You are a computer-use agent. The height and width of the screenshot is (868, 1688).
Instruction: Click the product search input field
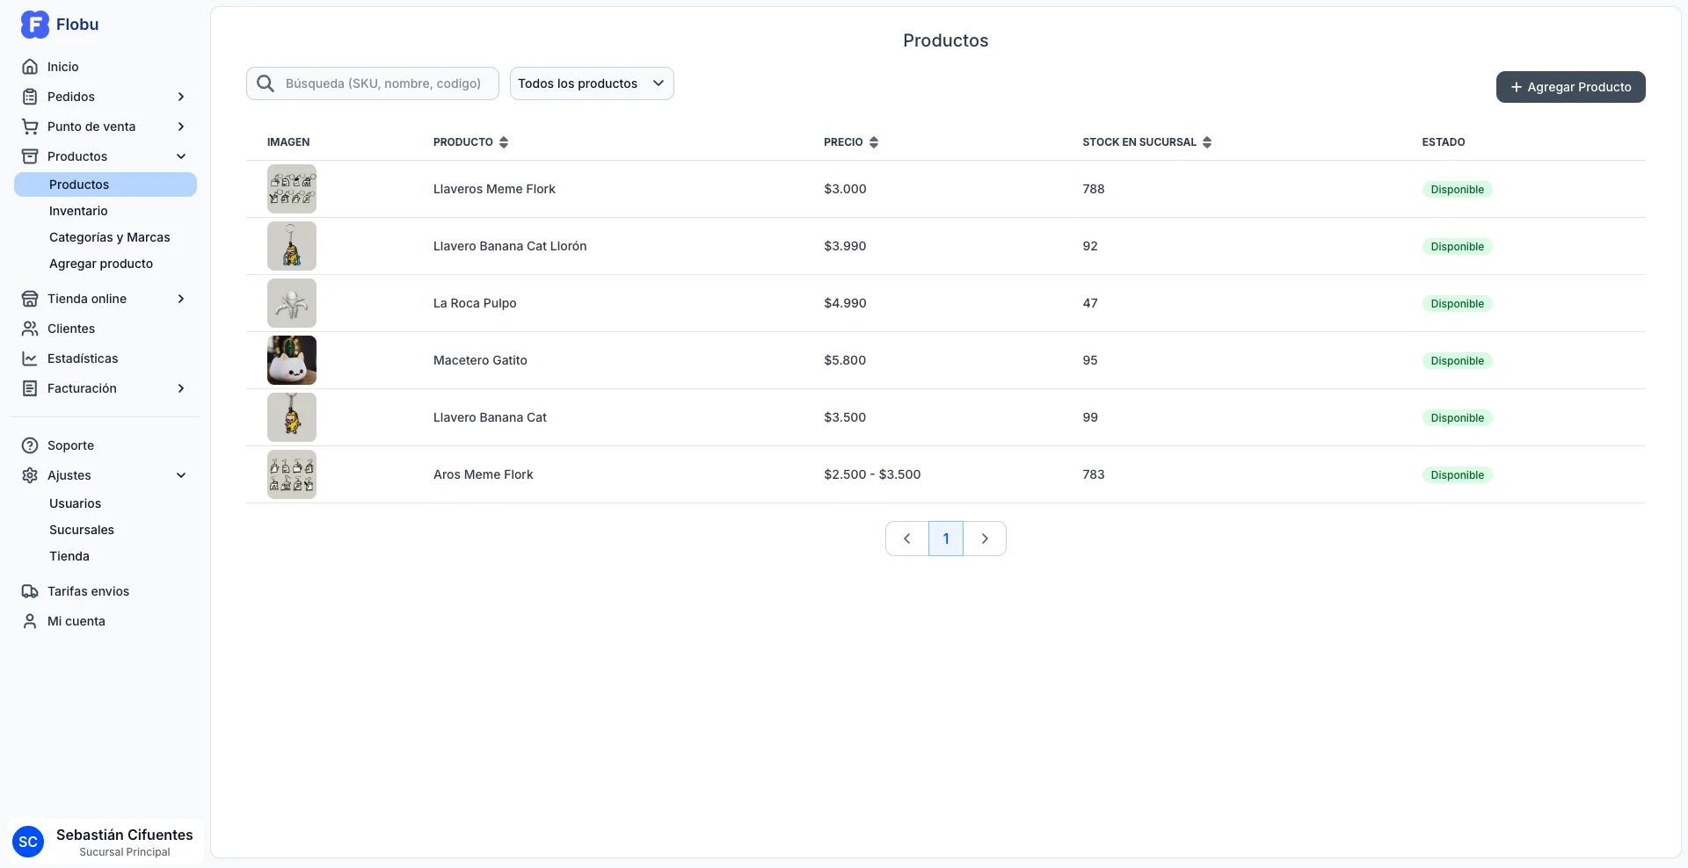click(383, 83)
